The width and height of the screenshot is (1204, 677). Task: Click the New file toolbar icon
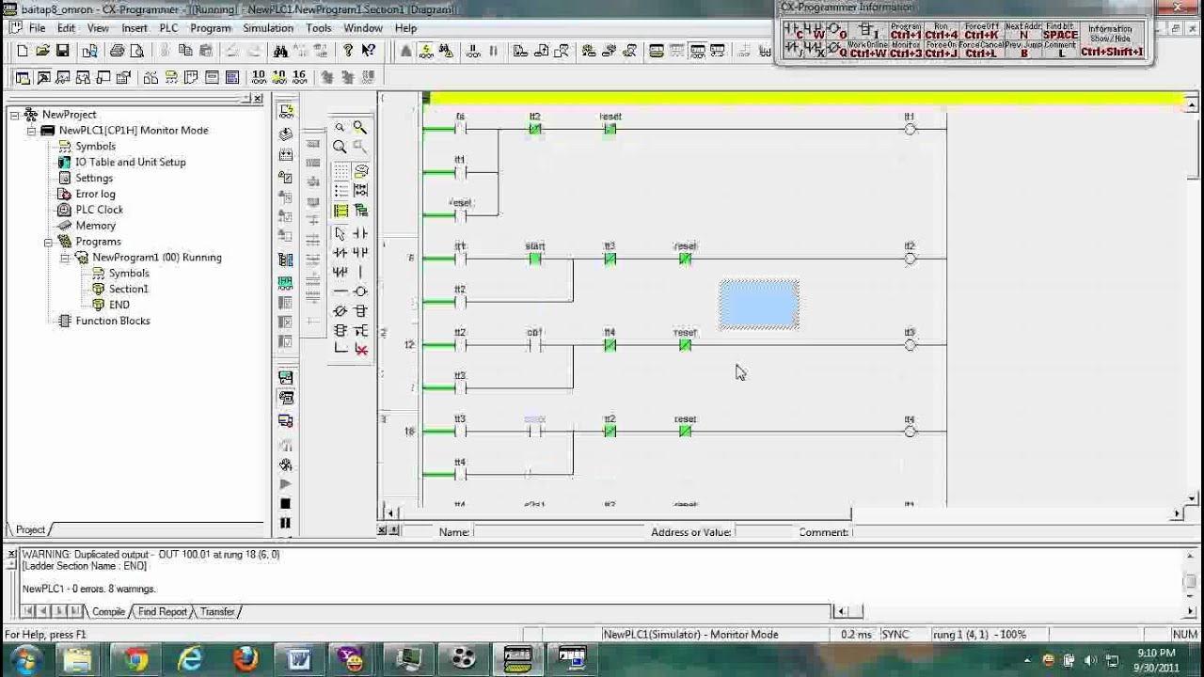pyautogui.click(x=23, y=51)
